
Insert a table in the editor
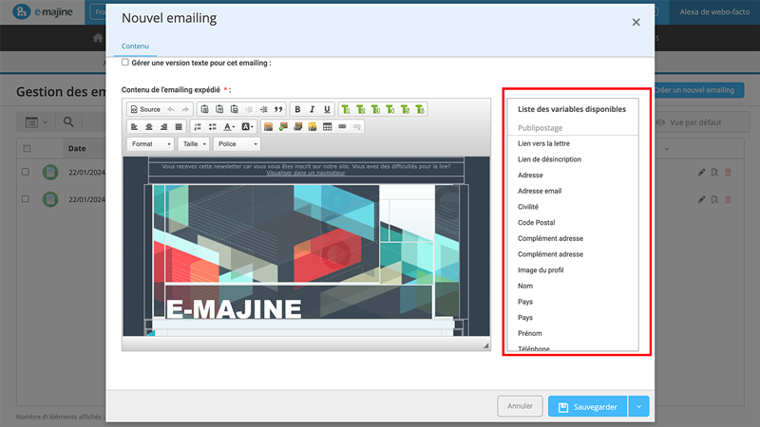coord(327,127)
